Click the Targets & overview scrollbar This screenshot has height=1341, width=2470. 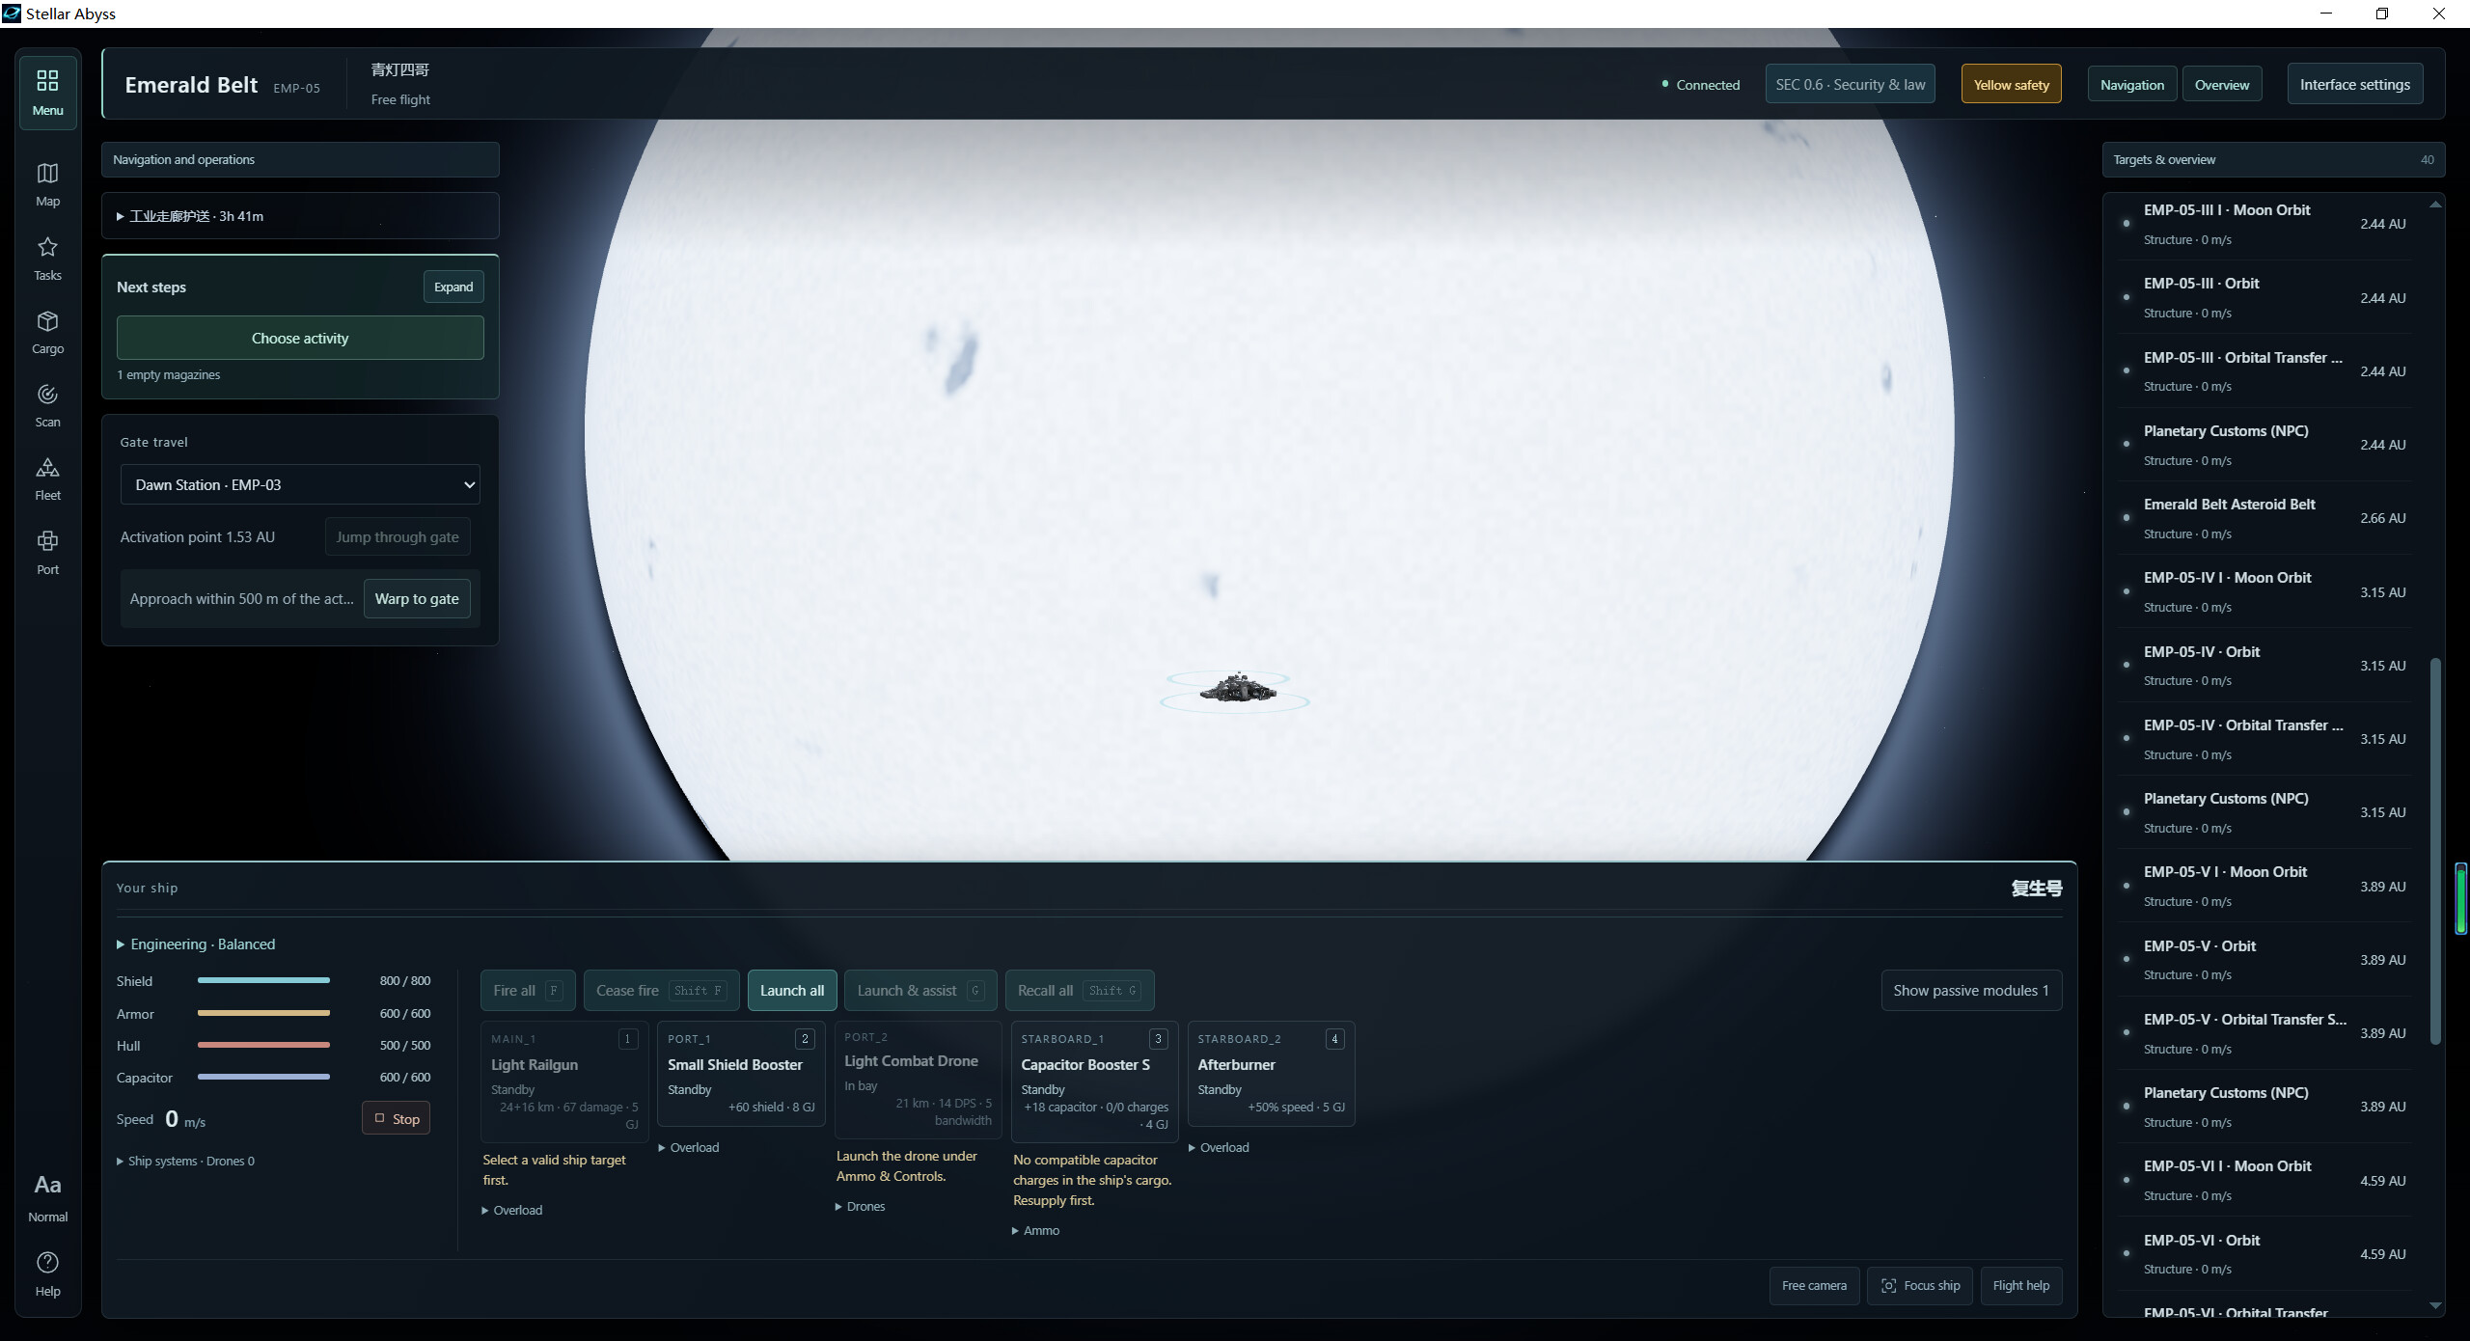click(x=2435, y=851)
